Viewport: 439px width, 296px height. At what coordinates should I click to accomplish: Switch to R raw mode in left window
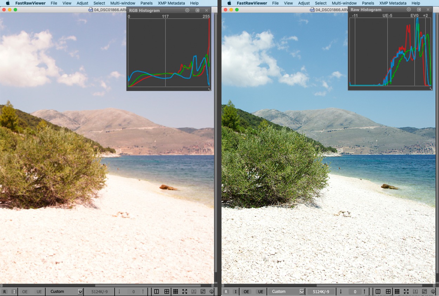tap(5, 291)
